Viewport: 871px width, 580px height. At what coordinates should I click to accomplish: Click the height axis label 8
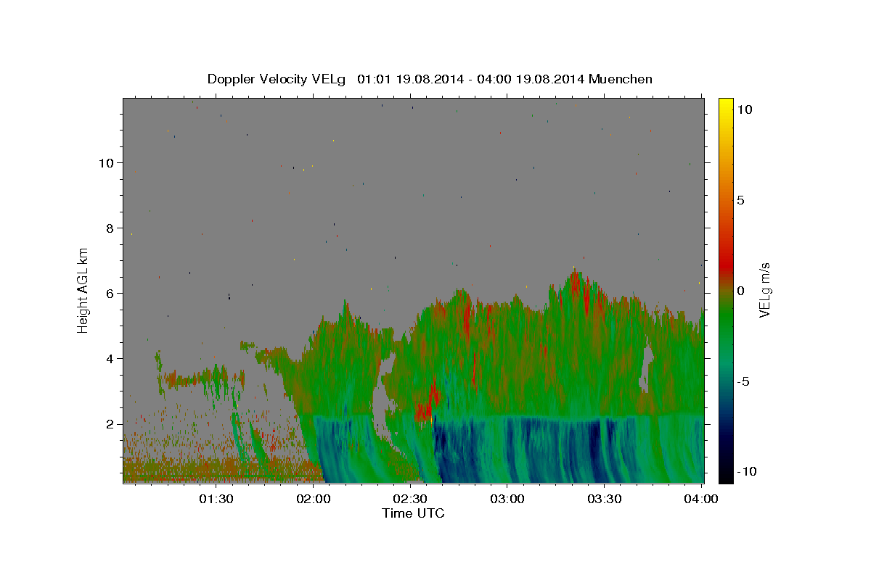coord(111,228)
